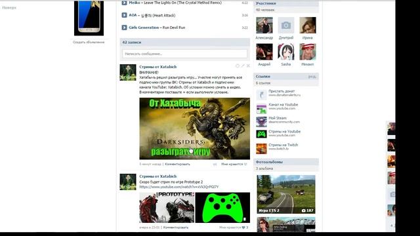Open Girls Generation artist link
The width and height of the screenshot is (420, 236).
tap(144, 28)
